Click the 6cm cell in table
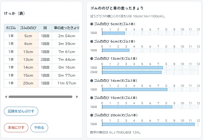 click(x=28, y=44)
